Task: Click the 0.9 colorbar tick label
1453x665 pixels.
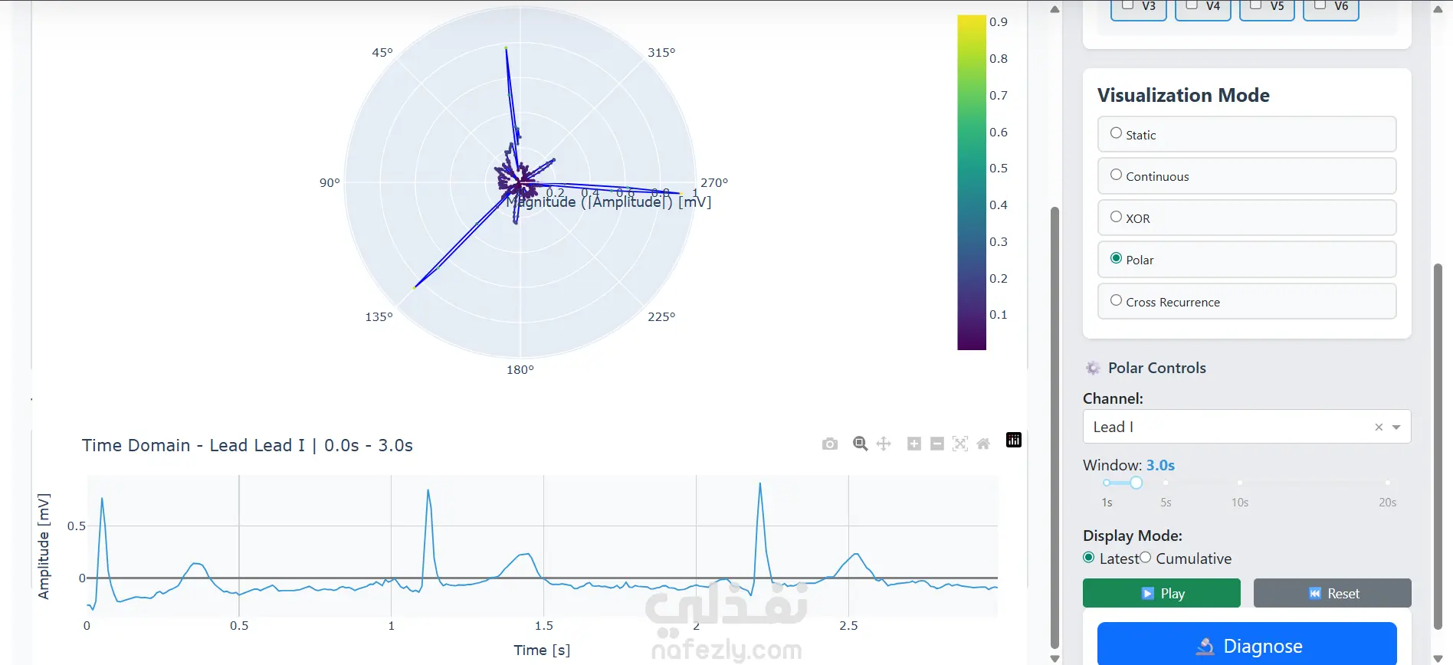Action: pyautogui.click(x=999, y=21)
